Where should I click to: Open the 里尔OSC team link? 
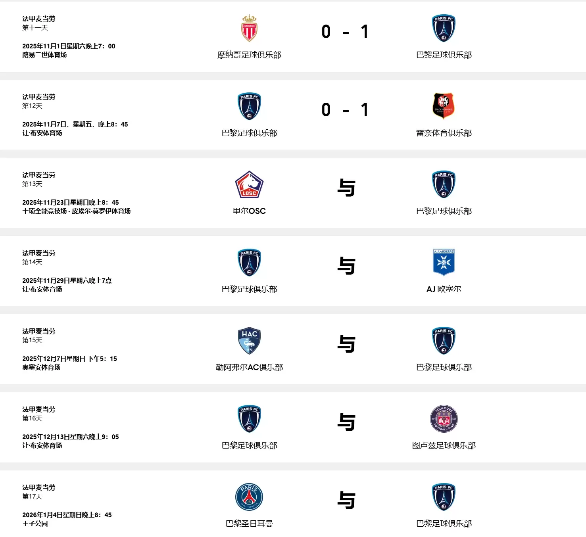click(249, 211)
